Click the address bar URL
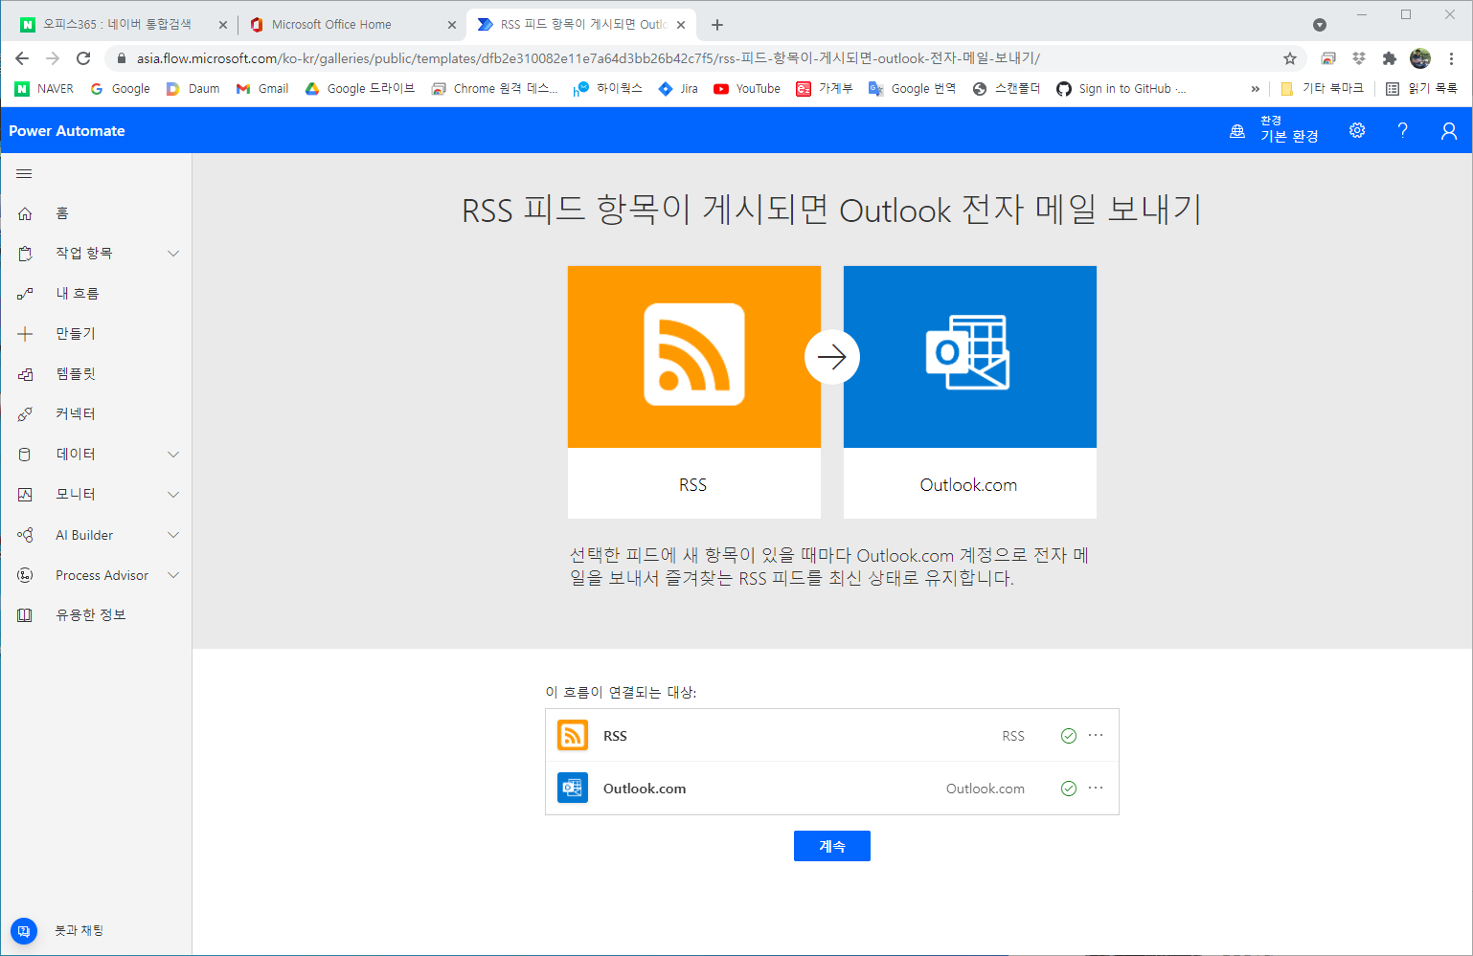This screenshot has height=956, width=1473. (x=588, y=58)
